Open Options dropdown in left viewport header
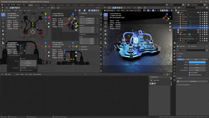Image resolution: width=209 pixels, height=118 pixels. click(98, 8)
